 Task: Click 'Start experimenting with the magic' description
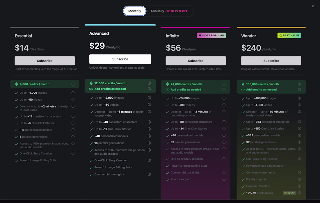click(x=46, y=69)
